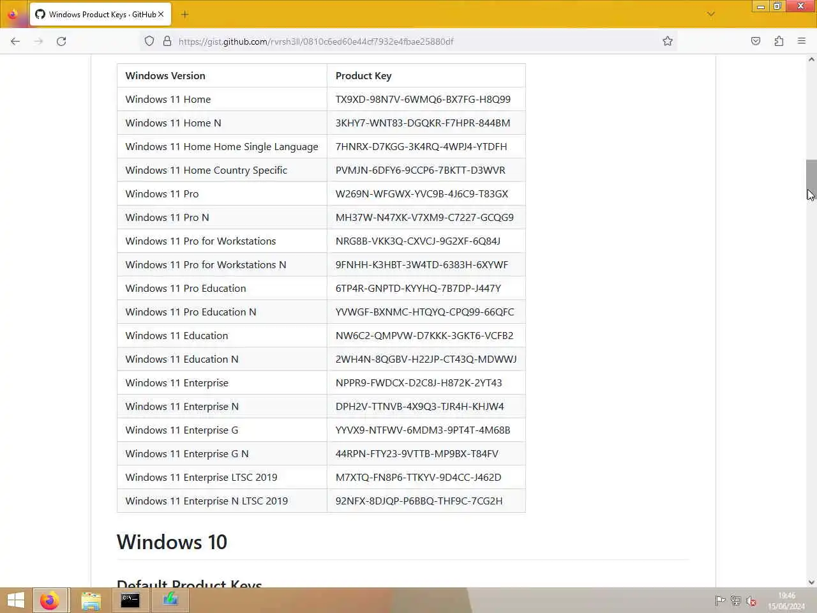817x613 pixels.
Task: Select key NPPR9-FWDCX-D2C8J-H872K-2YT43
Action: click(419, 382)
